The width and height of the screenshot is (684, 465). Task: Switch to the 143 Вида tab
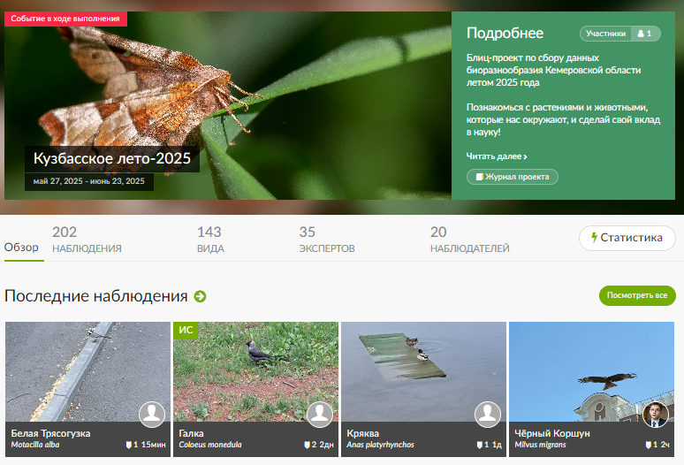[209, 239]
